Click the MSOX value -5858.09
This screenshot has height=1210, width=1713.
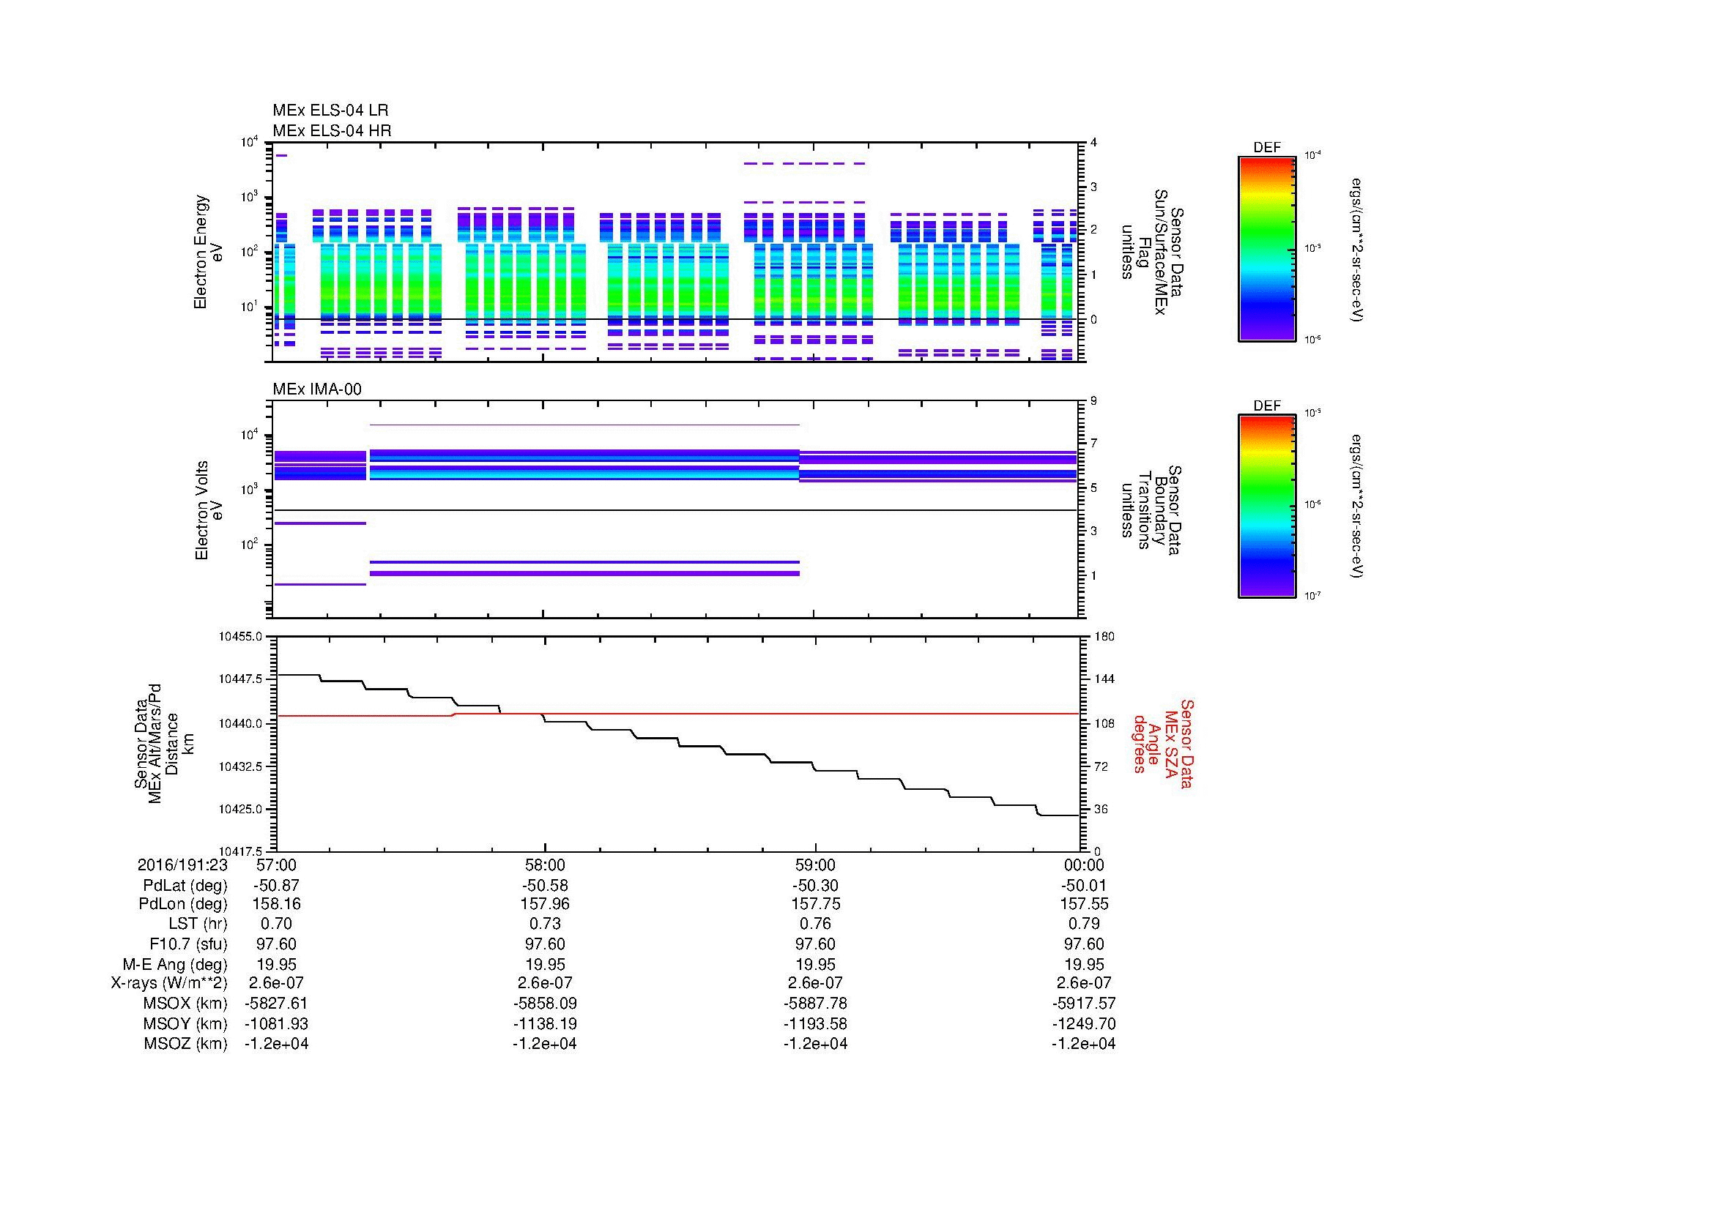pos(546,1004)
